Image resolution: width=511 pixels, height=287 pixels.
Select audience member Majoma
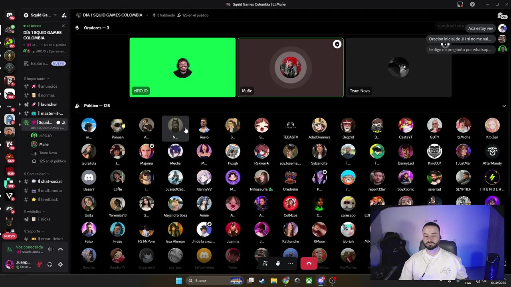[147, 154]
